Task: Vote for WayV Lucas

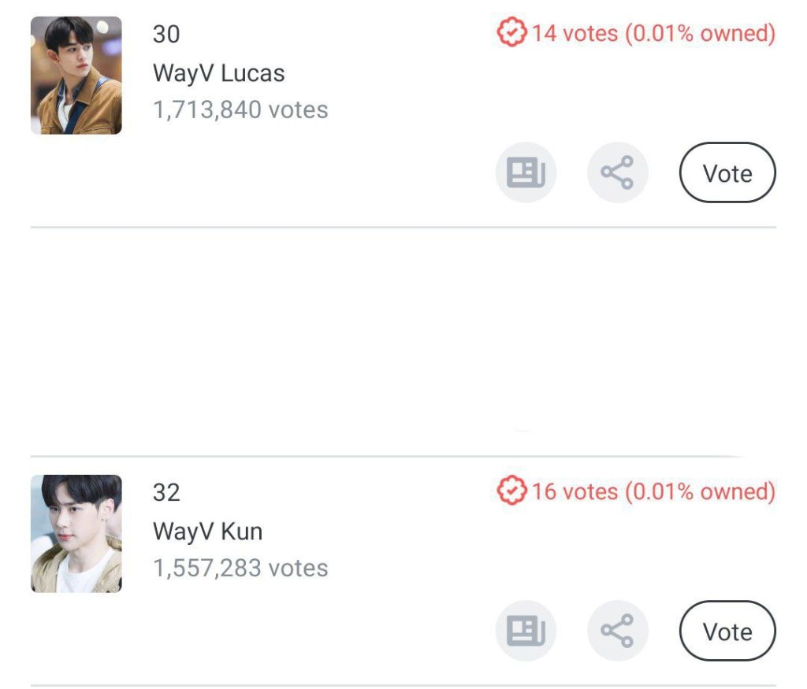Action: pyautogui.click(x=727, y=172)
